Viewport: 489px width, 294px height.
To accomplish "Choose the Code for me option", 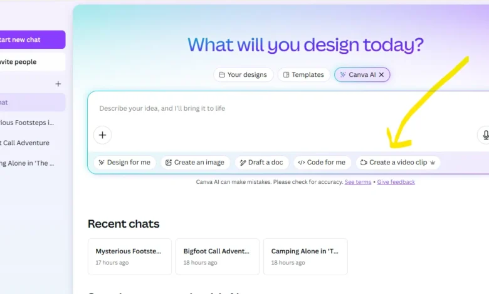I will coord(322,163).
